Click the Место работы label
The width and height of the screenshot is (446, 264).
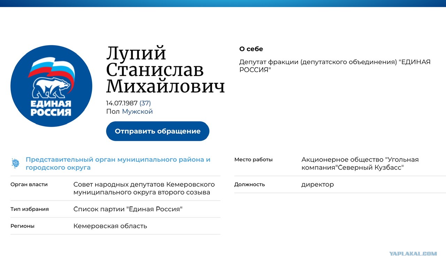[x=253, y=160]
